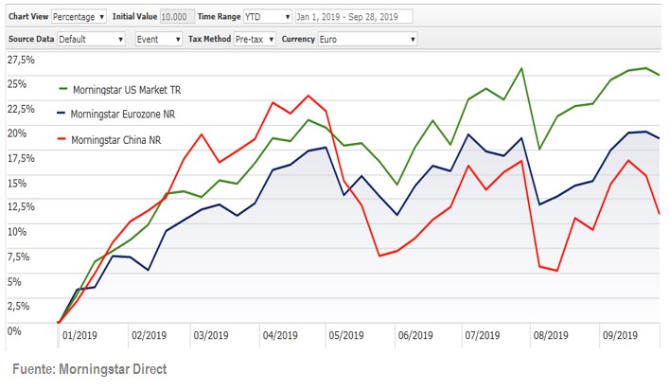Screen dimensions: 670x390
Task: Click the 27,5% y-axis label
Action: point(21,59)
